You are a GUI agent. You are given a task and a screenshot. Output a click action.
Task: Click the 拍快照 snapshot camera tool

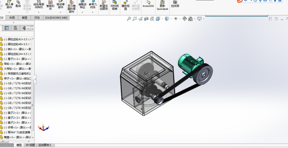(x=175, y=4)
